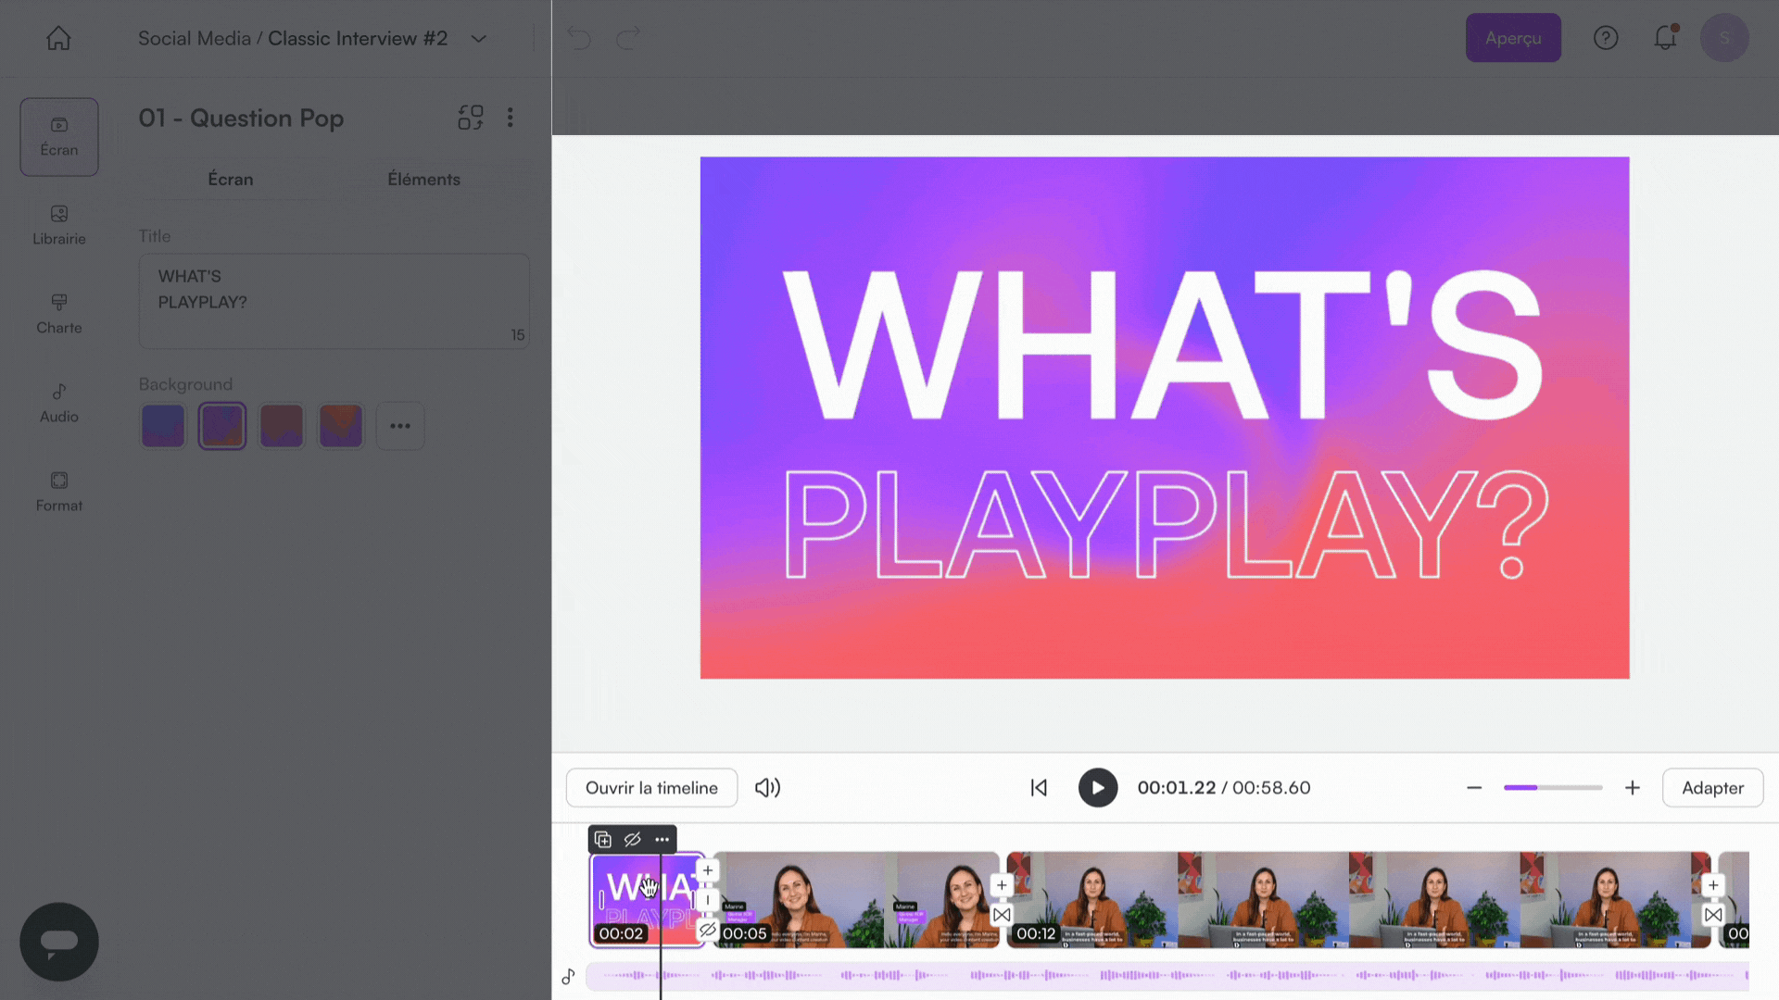Select the Écran tab
Screen dimensions: 1779x1000
pyautogui.click(x=230, y=180)
